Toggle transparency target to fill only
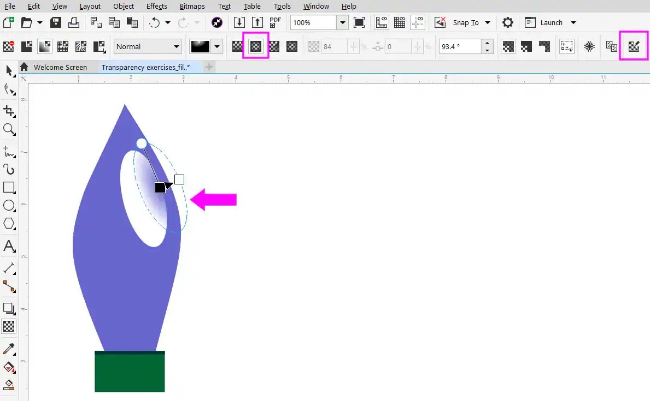 [526, 46]
